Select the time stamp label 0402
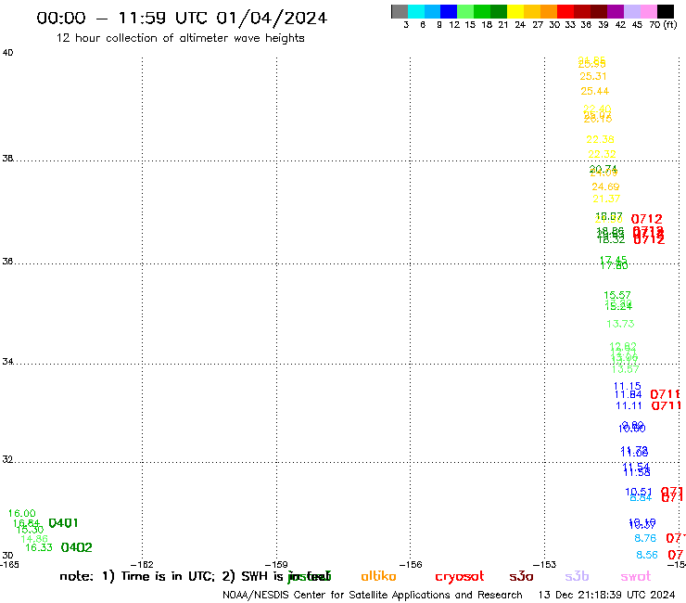Screen dimensions: 686x603 (x=77, y=547)
